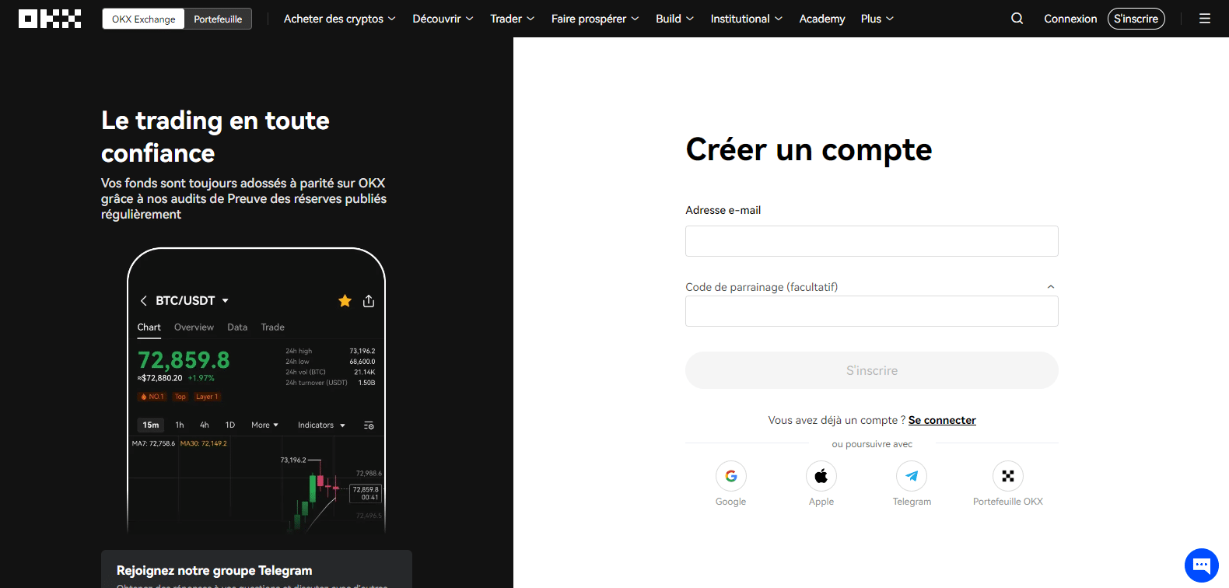Click the +1.97% change value
1229x588 pixels.
201,378
